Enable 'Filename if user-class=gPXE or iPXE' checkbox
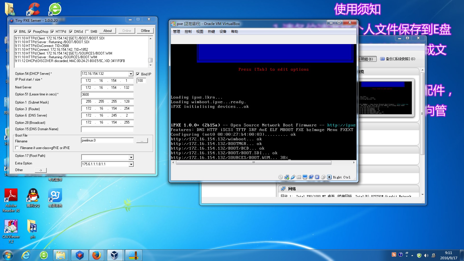 tap(17, 148)
